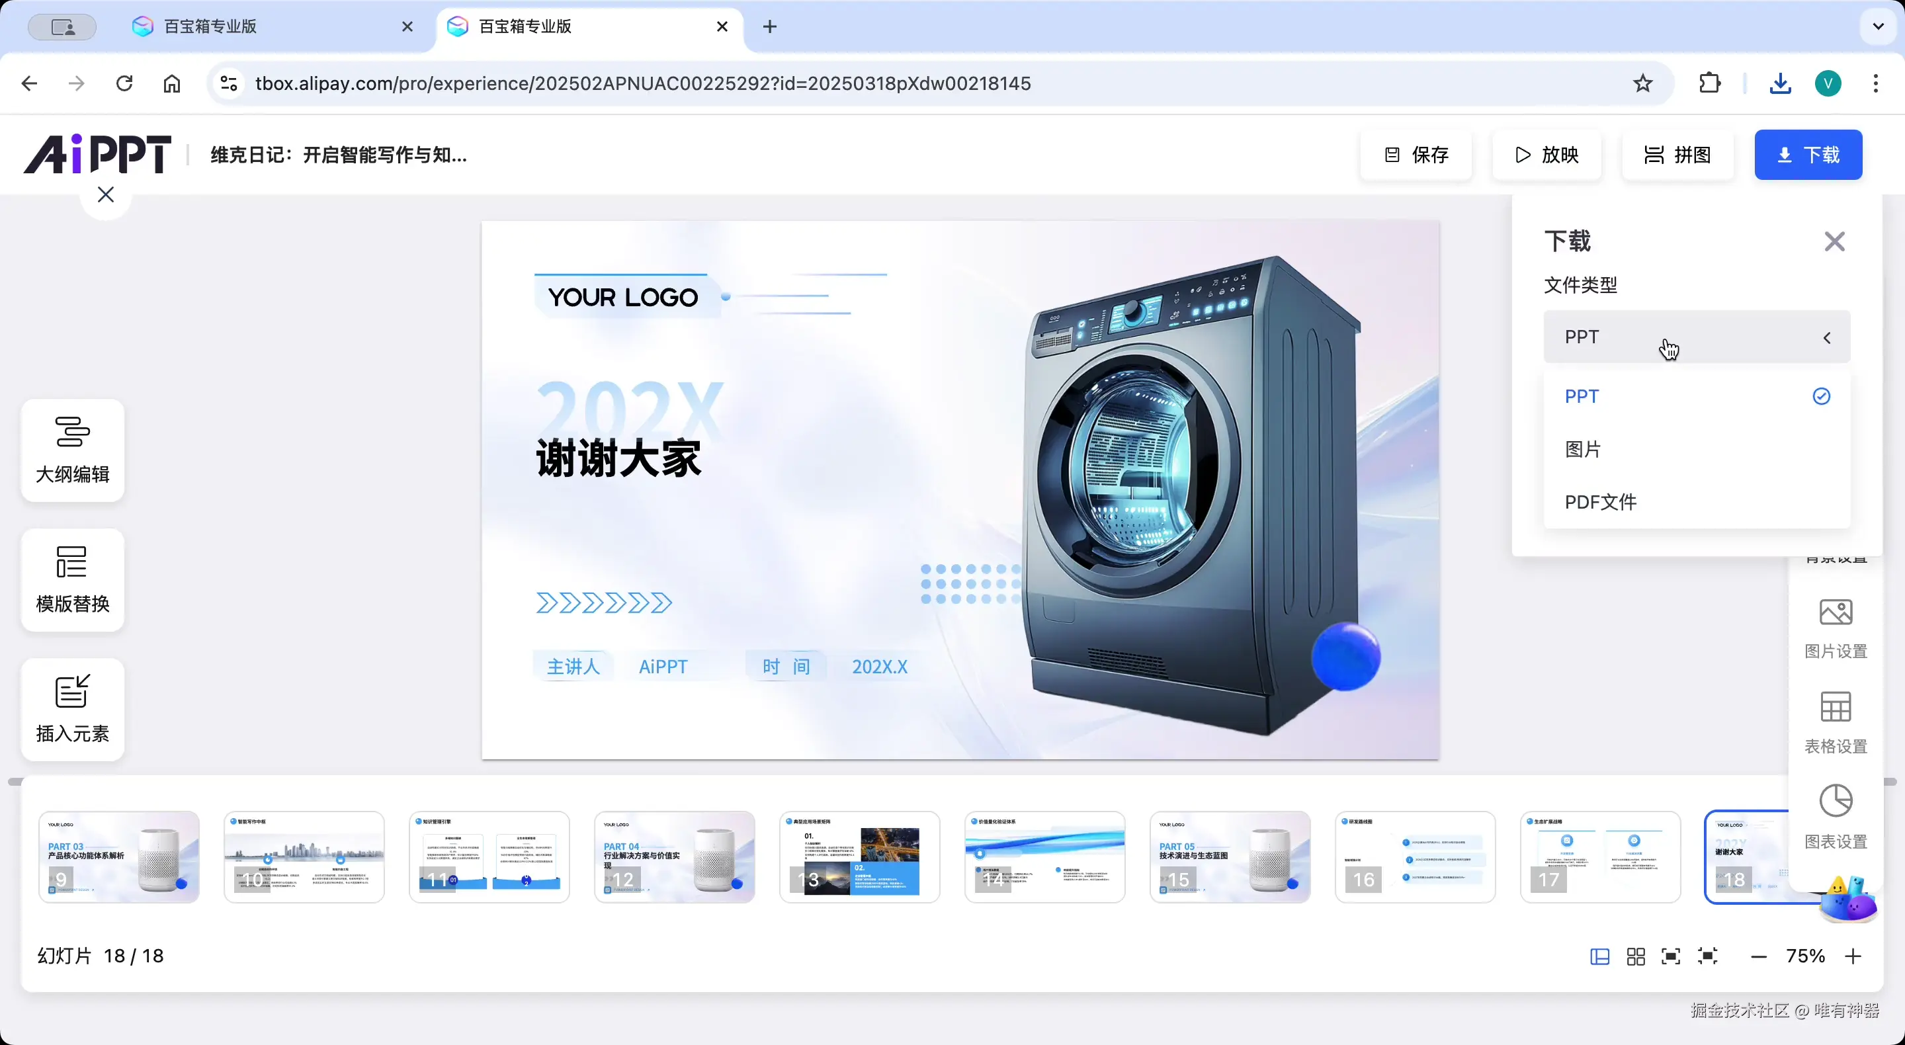
Task: Close the left panel collapse X button
Action: [x=106, y=194]
